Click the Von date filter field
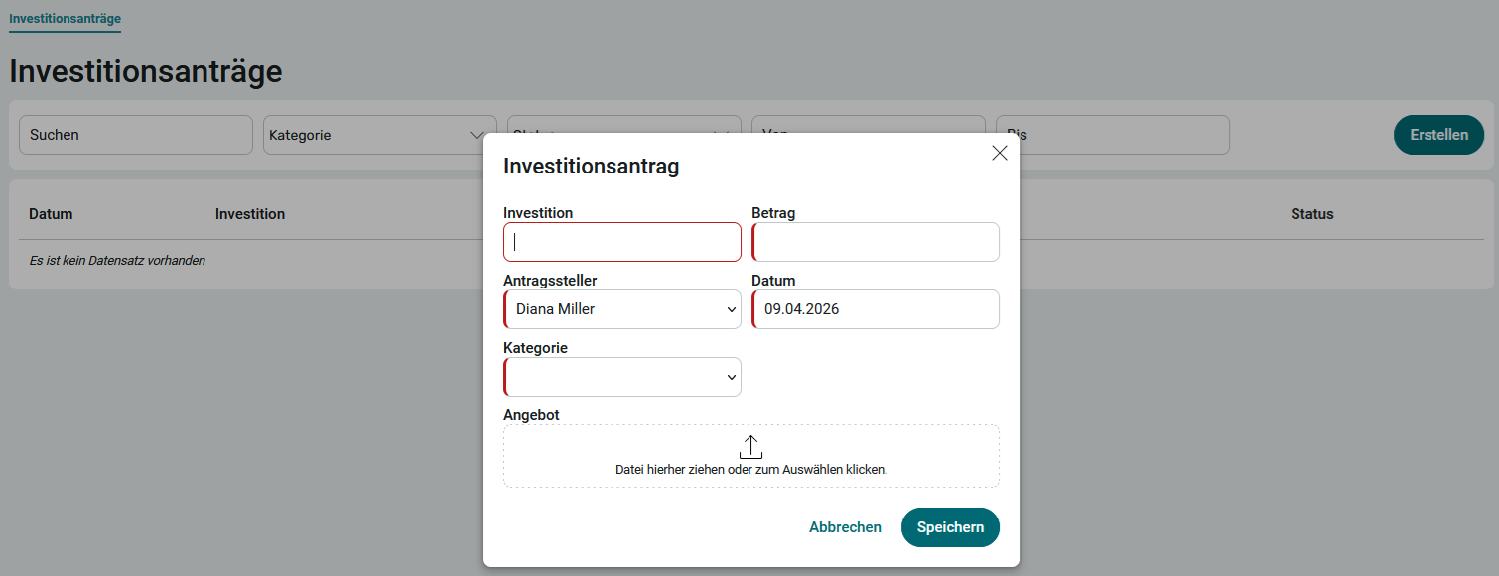The image size is (1499, 576). point(868,126)
